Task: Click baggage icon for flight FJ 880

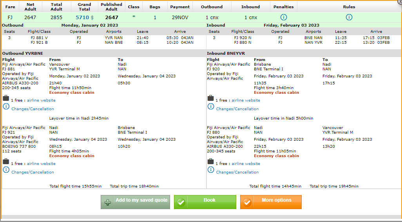Action: point(210,161)
